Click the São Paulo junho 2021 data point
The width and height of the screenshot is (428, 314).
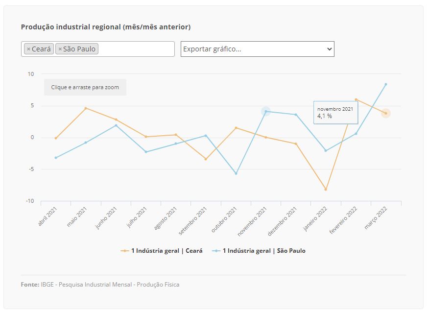[x=116, y=125]
